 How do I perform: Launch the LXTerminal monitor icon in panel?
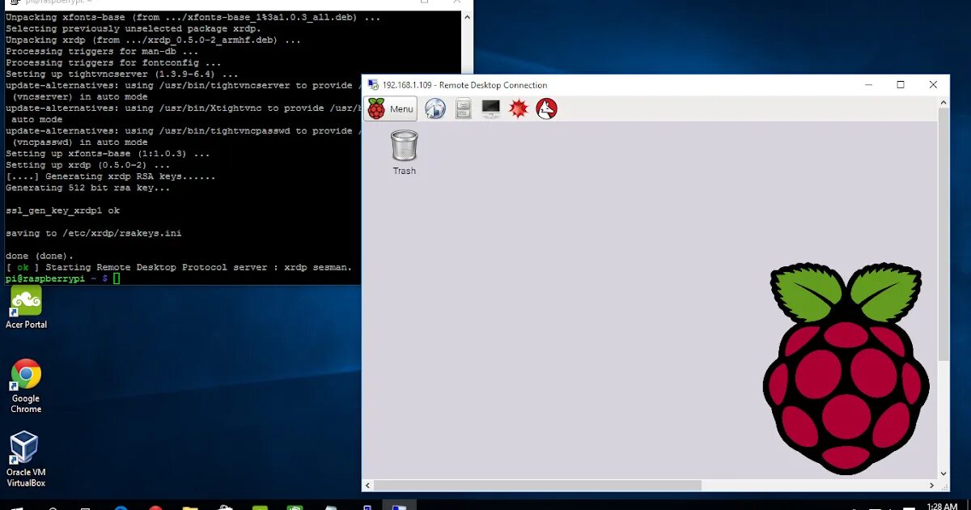pyautogui.click(x=490, y=108)
